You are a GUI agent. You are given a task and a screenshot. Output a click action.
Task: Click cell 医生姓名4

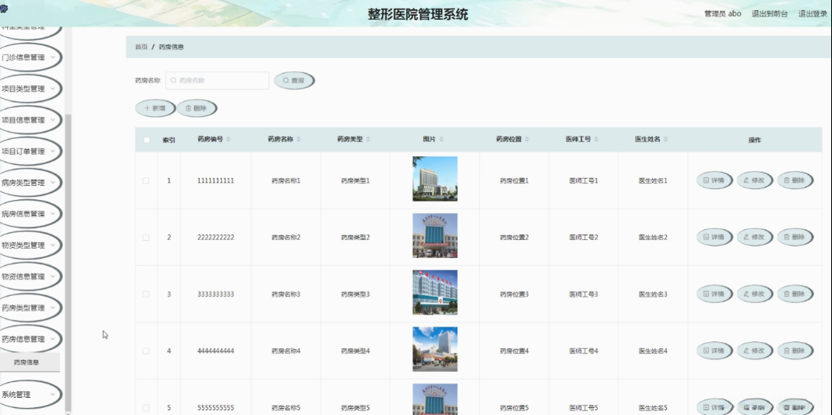point(653,351)
